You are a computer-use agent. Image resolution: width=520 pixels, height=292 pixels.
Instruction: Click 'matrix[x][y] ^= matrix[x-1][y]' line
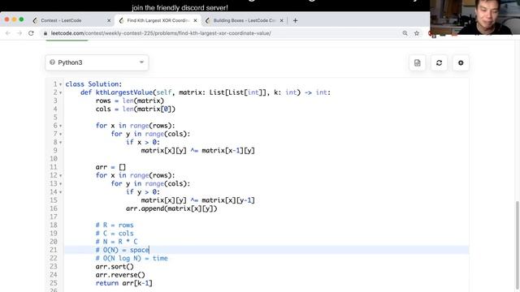click(x=198, y=150)
